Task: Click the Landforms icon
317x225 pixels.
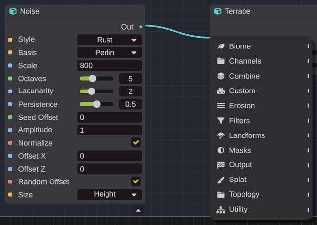Action: 221,135
